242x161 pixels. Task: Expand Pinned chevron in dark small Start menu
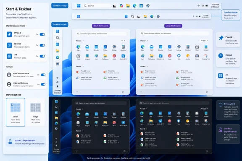click(x=83, y=109)
